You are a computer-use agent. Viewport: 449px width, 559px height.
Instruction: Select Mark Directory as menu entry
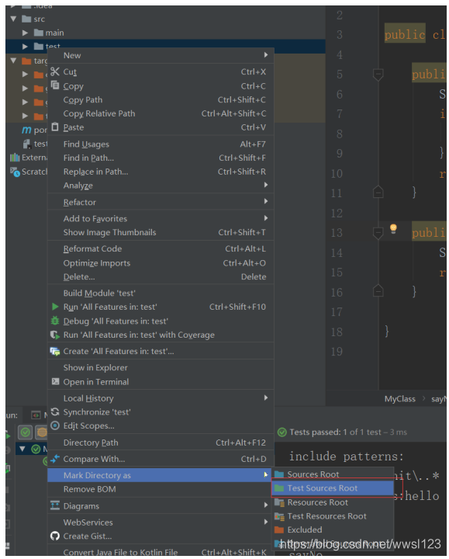(x=161, y=475)
